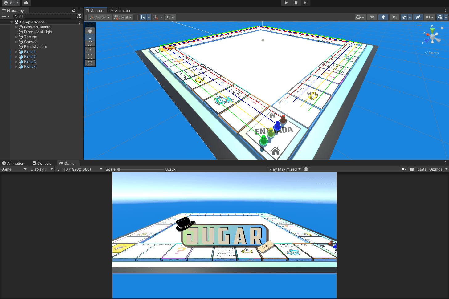Switch to the Animator tab
Viewport: 449px width, 299px height.
point(120,10)
